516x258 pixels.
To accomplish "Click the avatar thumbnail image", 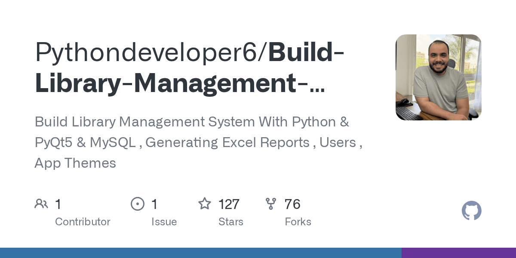I will click(439, 77).
